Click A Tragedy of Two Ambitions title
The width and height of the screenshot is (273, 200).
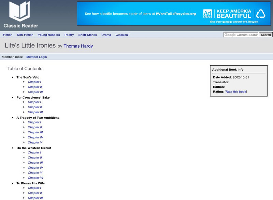pos(38,118)
